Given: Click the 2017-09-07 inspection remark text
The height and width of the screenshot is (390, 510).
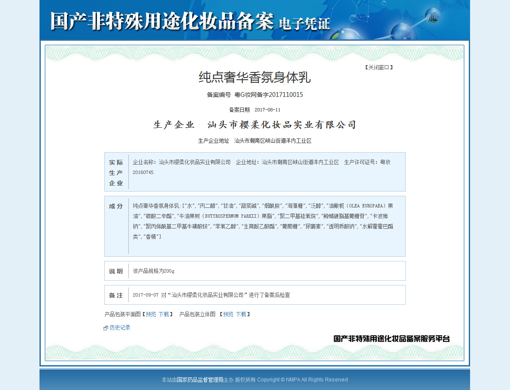Looking at the screenshot, I should [x=211, y=295].
